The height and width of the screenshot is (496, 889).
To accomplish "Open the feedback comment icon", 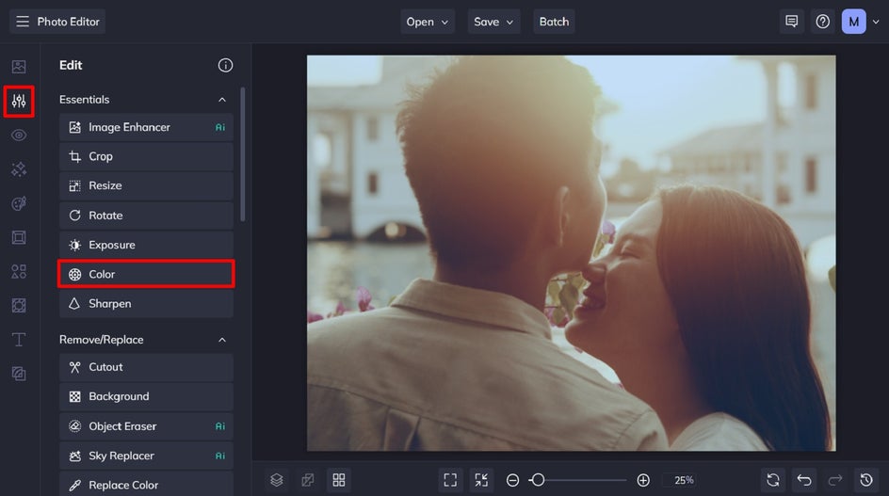I will [791, 22].
